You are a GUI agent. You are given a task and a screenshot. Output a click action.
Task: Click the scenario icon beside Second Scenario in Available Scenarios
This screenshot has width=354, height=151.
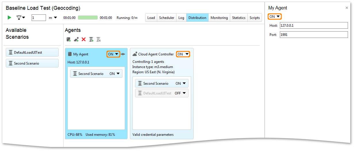pyautogui.click(x=11, y=63)
